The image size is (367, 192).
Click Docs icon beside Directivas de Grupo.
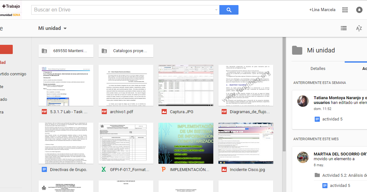tap(44, 170)
